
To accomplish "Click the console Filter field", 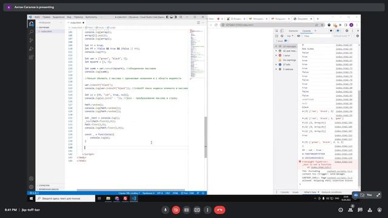I will 317,36.
